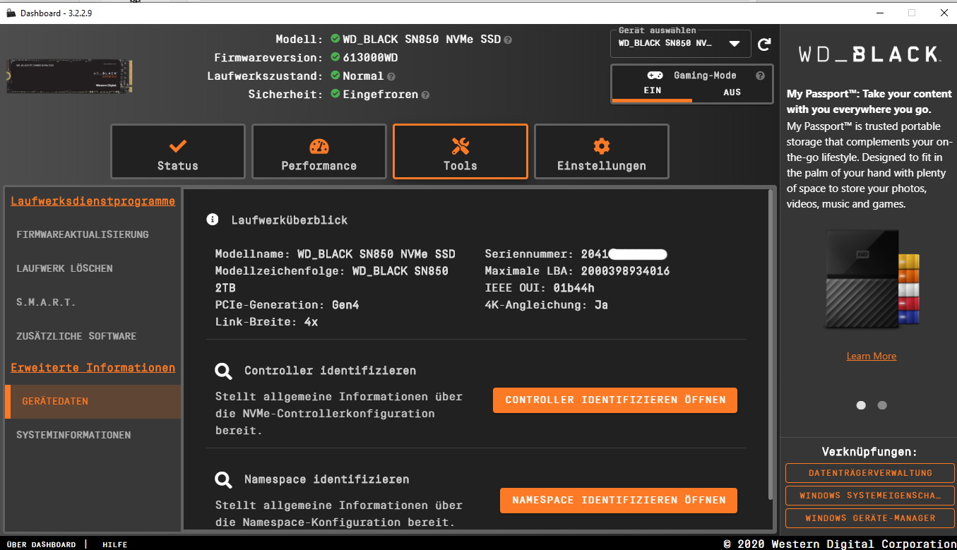The height and width of the screenshot is (550, 957).
Task: Click the My Passport drives image
Action: (872, 279)
